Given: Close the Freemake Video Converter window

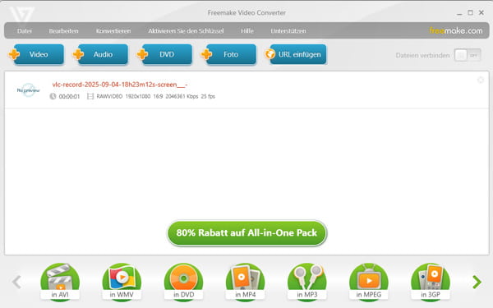Looking at the screenshot, I should (x=481, y=12).
